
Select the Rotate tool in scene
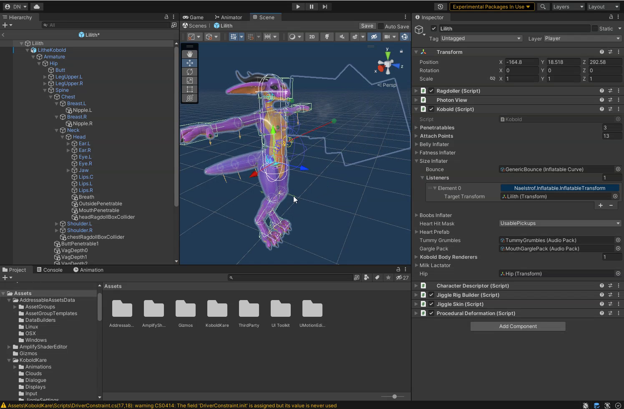coord(190,72)
